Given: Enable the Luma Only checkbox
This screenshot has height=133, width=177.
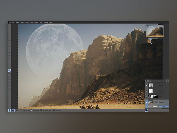Looking at the screenshot, I should coord(54,110).
